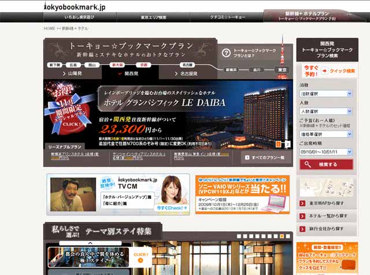Open the 泊数選択 dropdown
370x275 pixels.
325,94
